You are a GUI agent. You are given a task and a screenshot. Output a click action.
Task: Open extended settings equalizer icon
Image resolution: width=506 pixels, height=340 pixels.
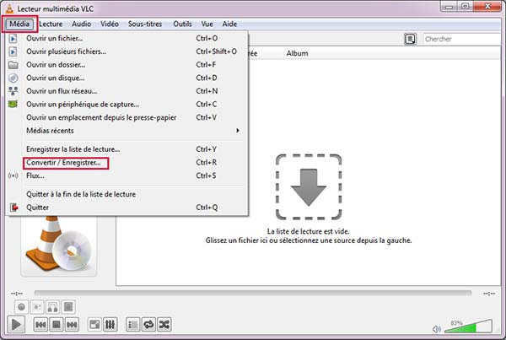tap(110, 324)
